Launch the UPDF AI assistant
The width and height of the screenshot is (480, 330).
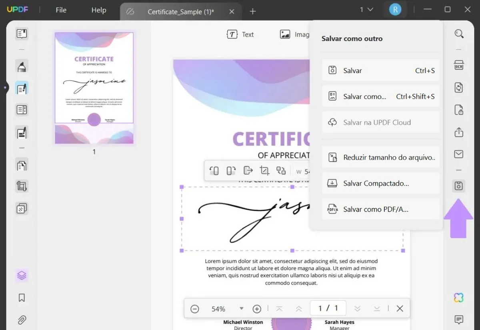click(459, 297)
